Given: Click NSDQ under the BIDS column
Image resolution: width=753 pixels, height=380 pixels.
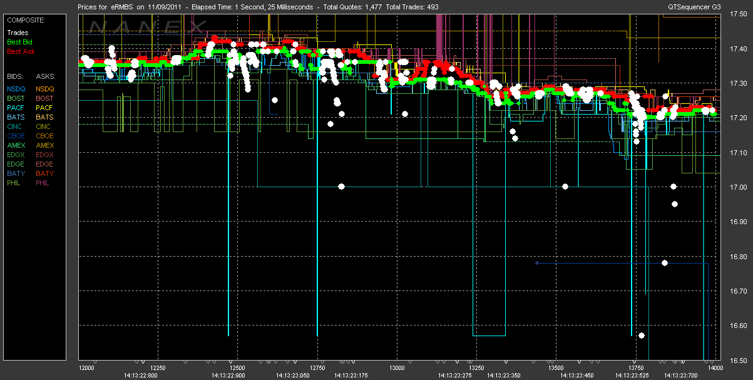Looking at the screenshot, I should coord(17,89).
